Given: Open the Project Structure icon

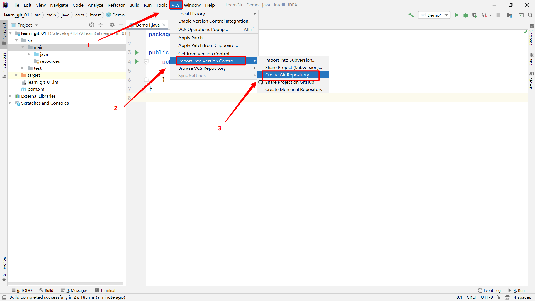Looking at the screenshot, I should click(510, 15).
